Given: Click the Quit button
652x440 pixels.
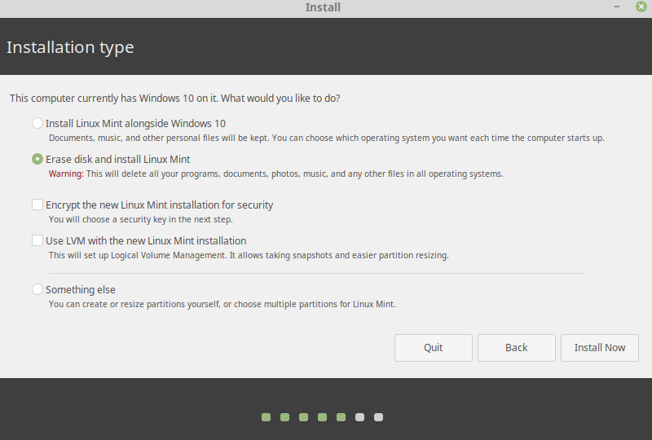Looking at the screenshot, I should [x=434, y=348].
